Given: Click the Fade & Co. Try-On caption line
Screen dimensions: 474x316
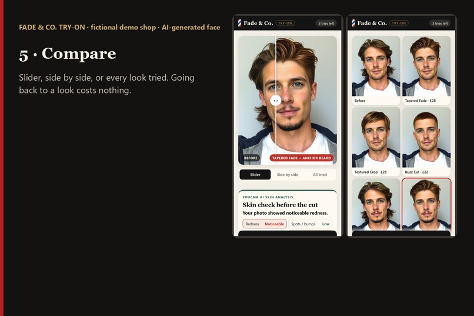Looking at the screenshot, I should point(119,27).
